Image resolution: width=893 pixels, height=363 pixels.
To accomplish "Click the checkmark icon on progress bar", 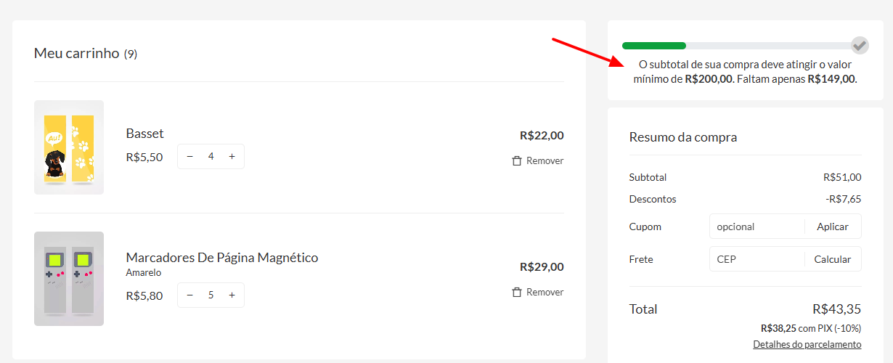I will pyautogui.click(x=860, y=45).
